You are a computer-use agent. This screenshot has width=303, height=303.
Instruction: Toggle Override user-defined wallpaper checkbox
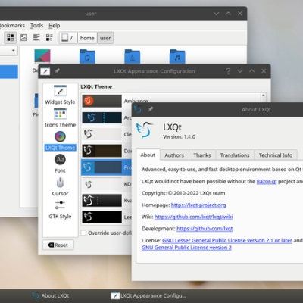pyautogui.click(x=83, y=233)
